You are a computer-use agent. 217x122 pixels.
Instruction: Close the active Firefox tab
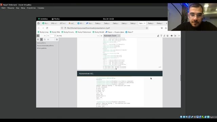[x=145, y=23]
